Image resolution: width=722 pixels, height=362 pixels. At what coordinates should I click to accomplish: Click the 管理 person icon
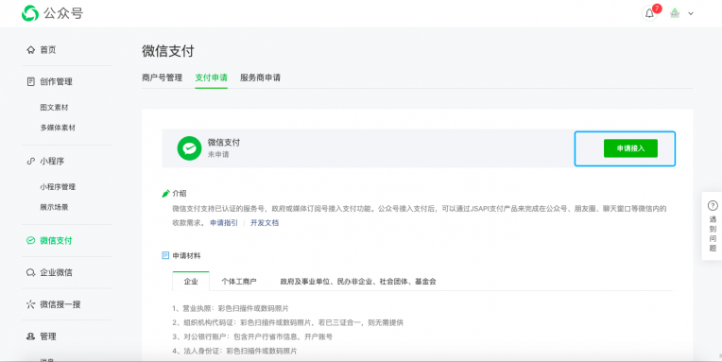pyautogui.click(x=30, y=336)
